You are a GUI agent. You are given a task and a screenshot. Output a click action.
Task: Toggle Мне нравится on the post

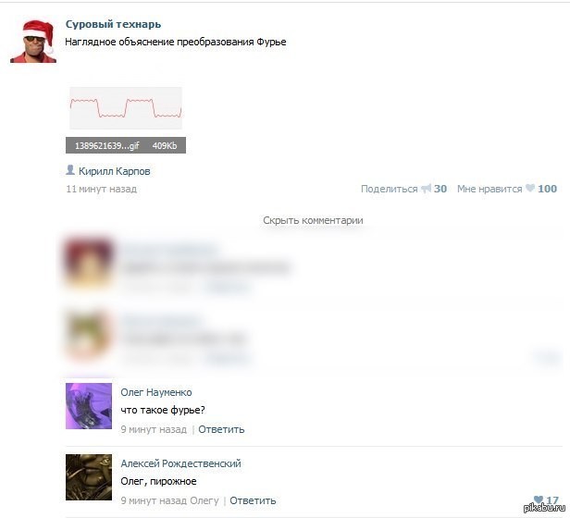[x=489, y=189]
